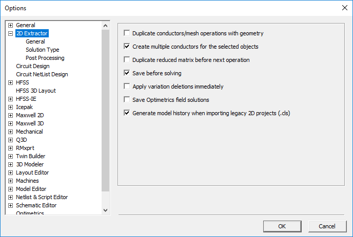Select the HFSS category label
This screenshot has width=353, height=237.
22,82
